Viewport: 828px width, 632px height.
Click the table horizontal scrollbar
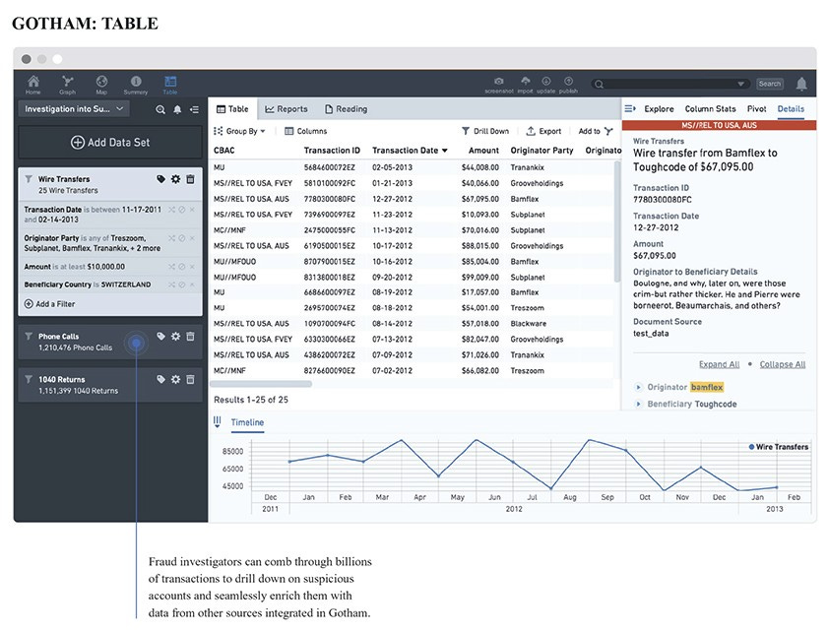pos(261,384)
